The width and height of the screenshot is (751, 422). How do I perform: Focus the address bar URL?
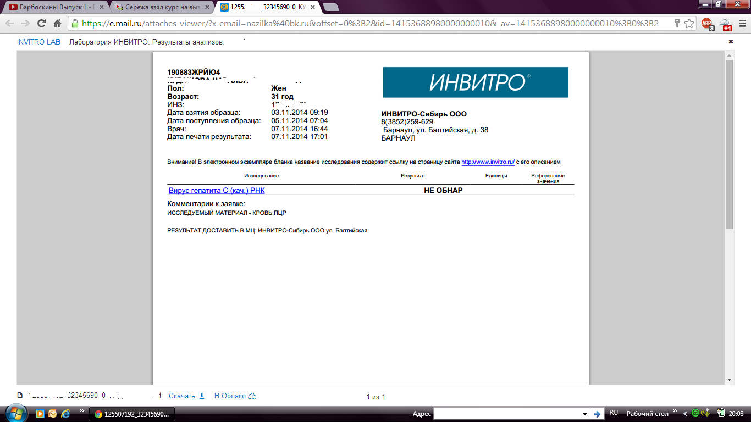pyautogui.click(x=369, y=24)
